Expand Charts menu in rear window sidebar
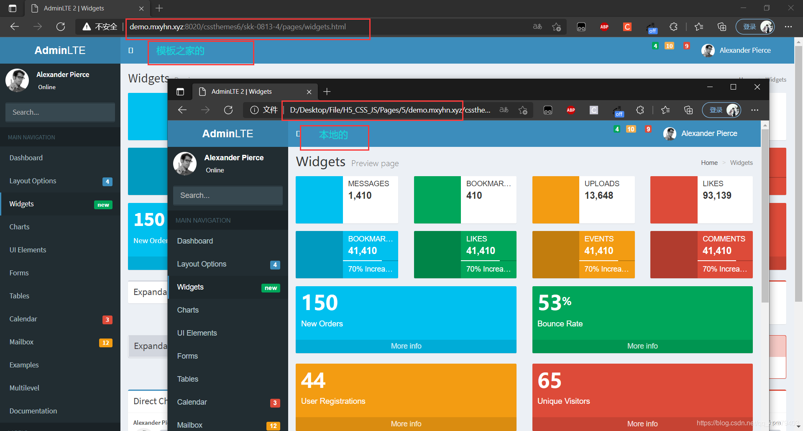The height and width of the screenshot is (431, 803). coord(60,227)
